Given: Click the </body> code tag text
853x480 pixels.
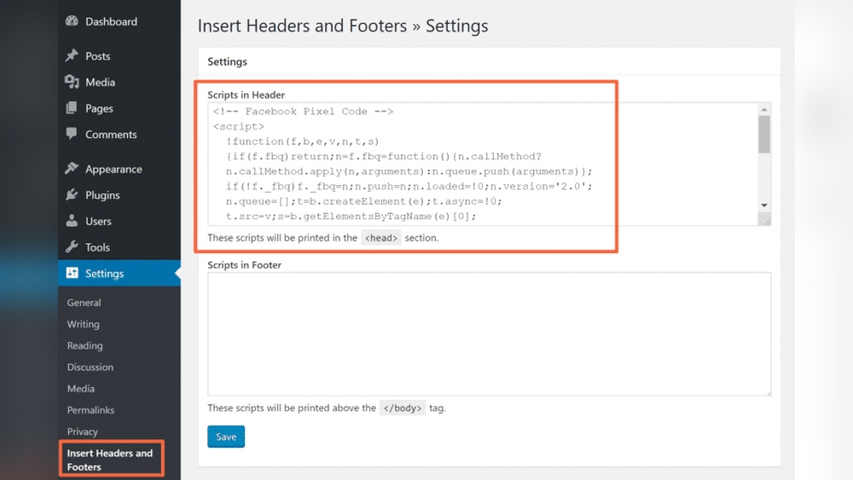Looking at the screenshot, I should pos(403,408).
